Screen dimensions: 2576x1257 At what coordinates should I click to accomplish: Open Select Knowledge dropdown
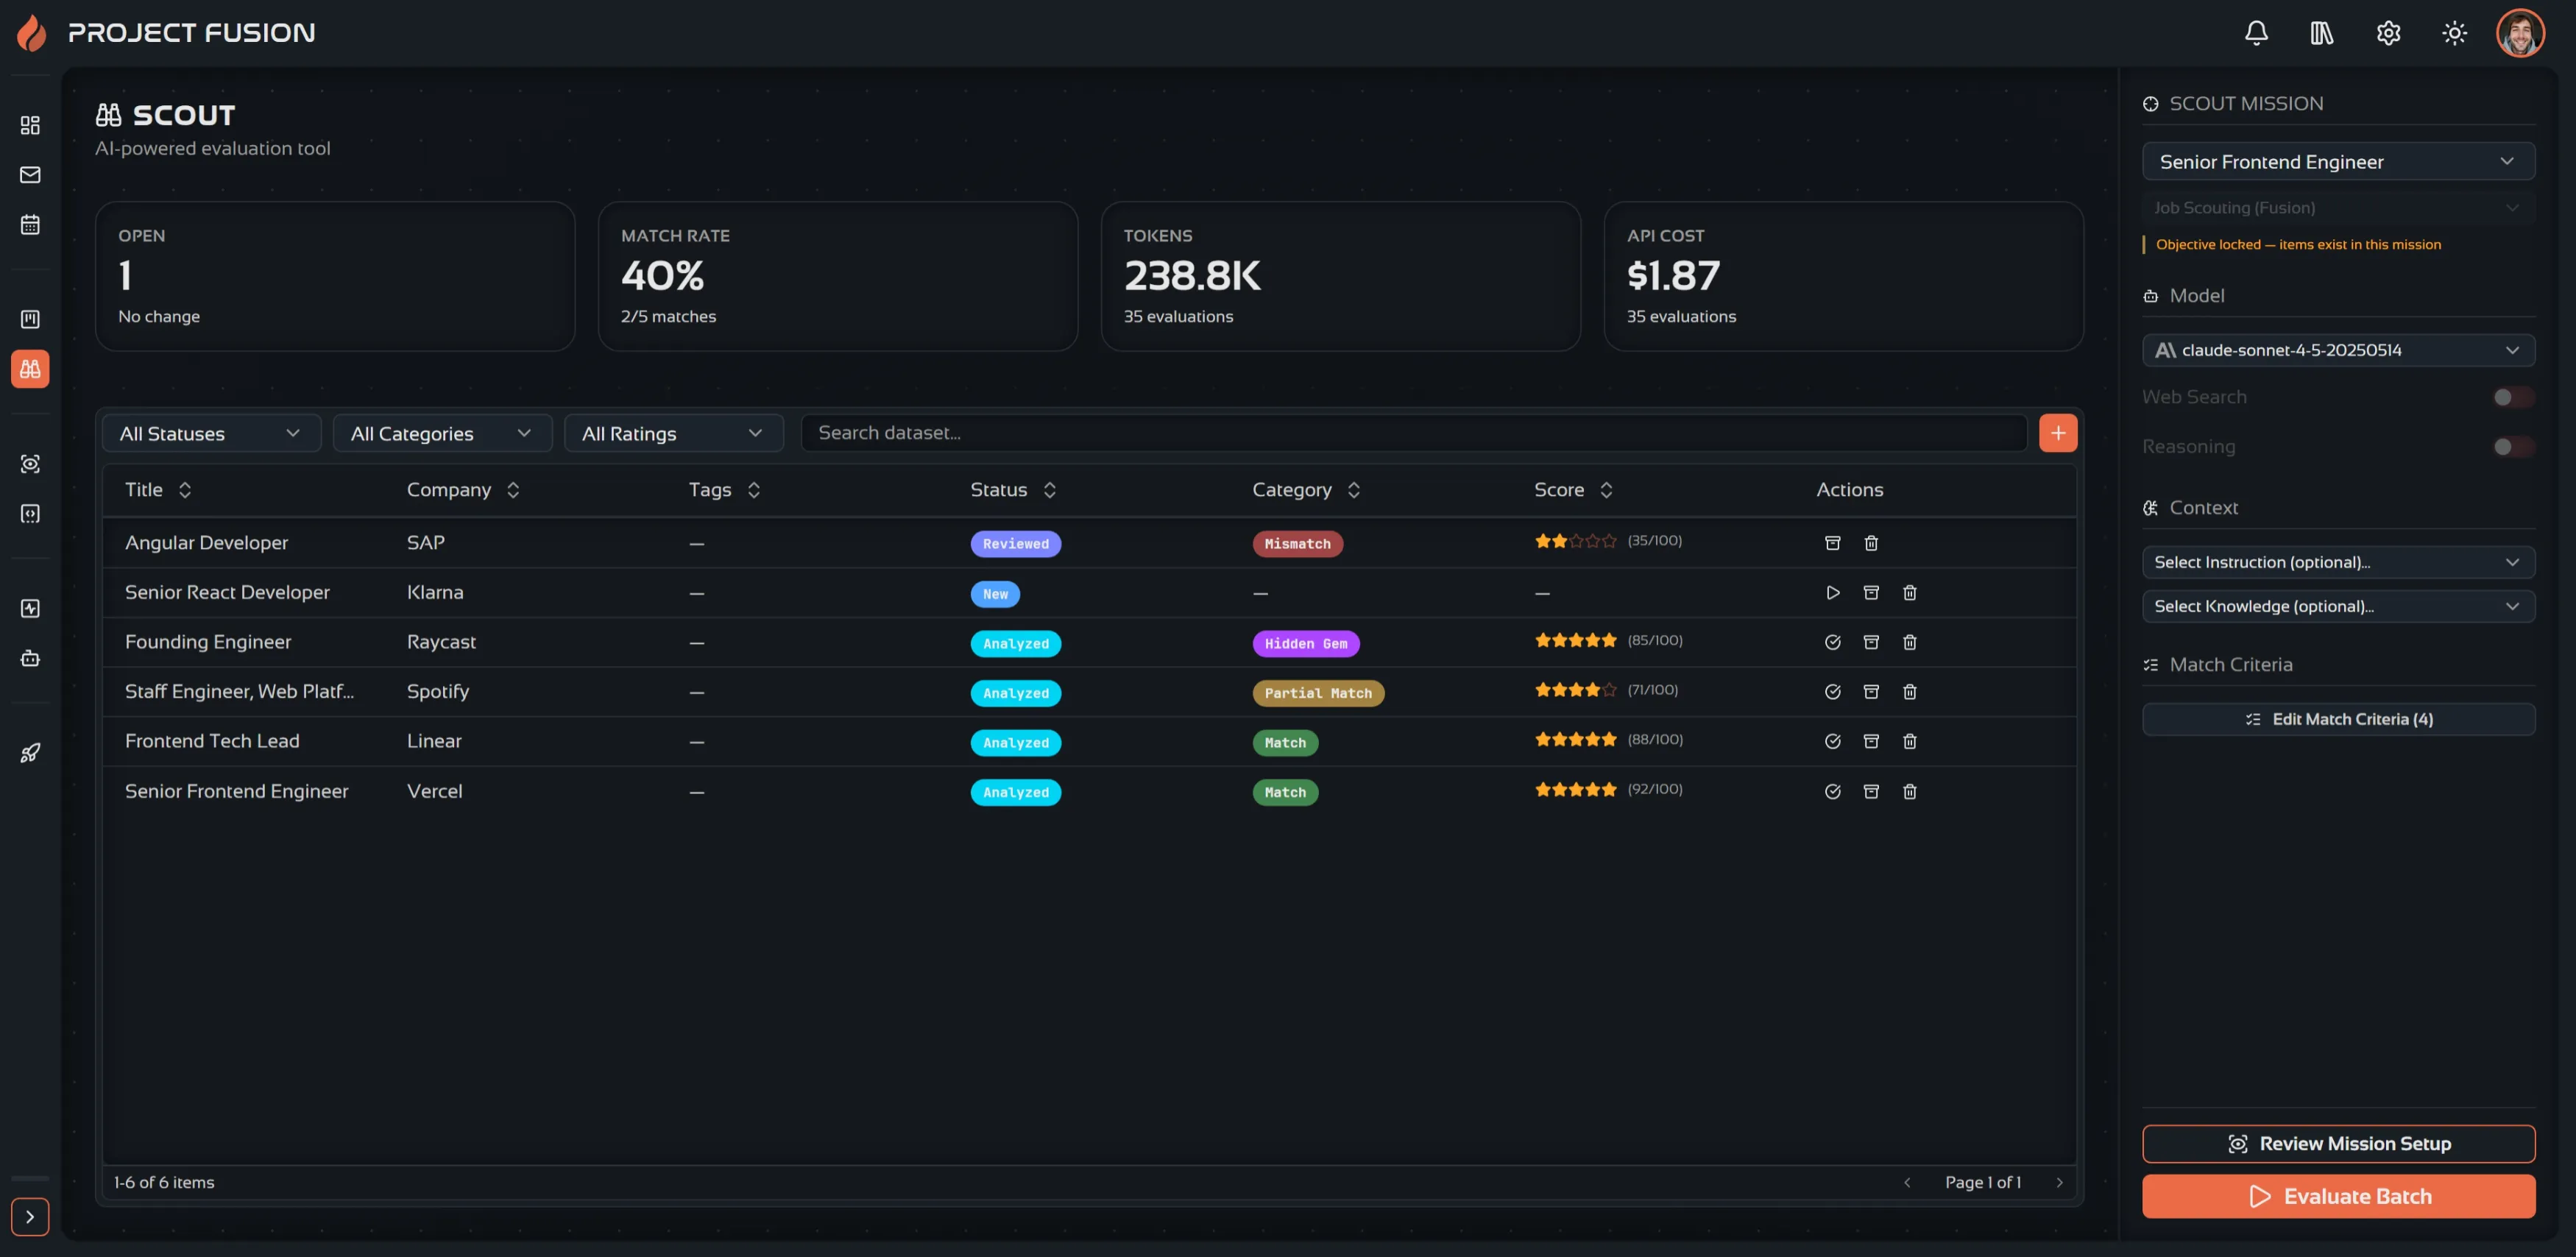click(x=2338, y=606)
